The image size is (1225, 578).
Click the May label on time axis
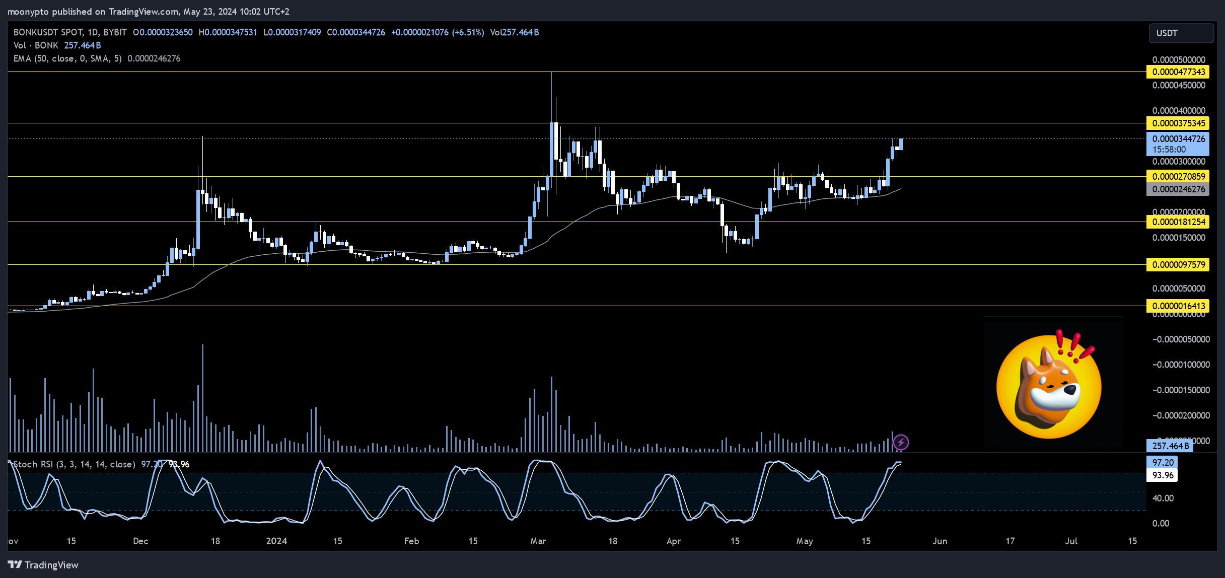805,541
